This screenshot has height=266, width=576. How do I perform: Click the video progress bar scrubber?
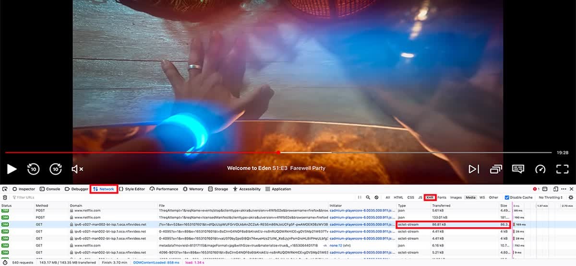click(278, 152)
